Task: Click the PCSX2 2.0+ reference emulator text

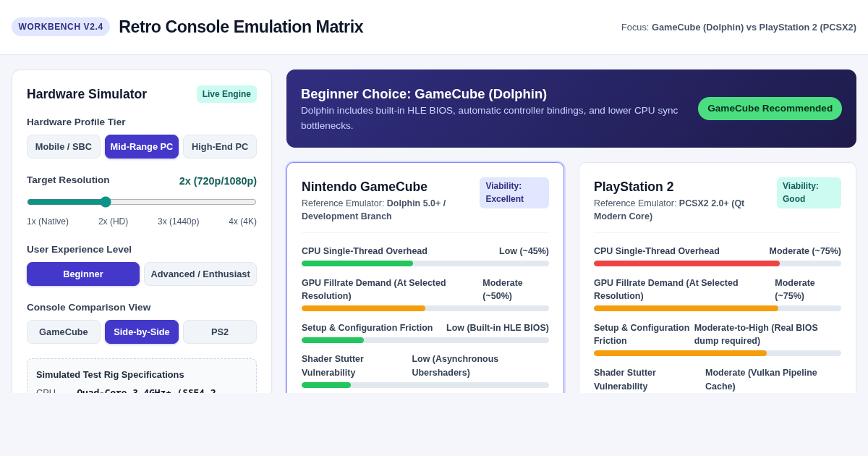Action: pyautogui.click(x=669, y=210)
